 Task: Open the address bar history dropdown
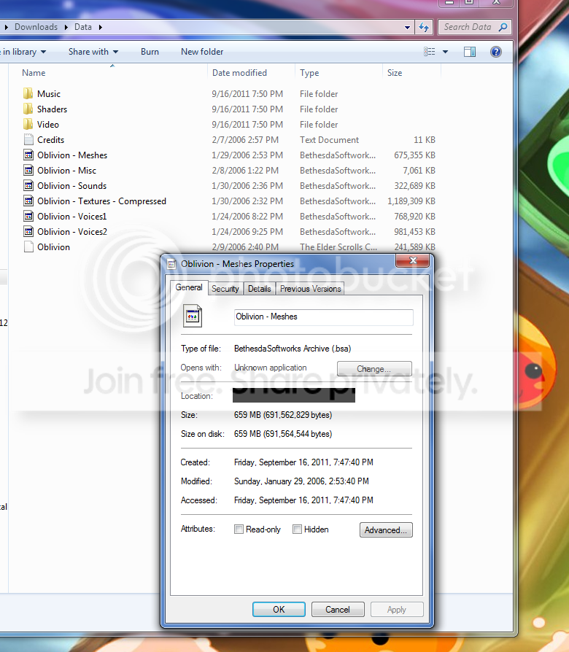click(407, 28)
